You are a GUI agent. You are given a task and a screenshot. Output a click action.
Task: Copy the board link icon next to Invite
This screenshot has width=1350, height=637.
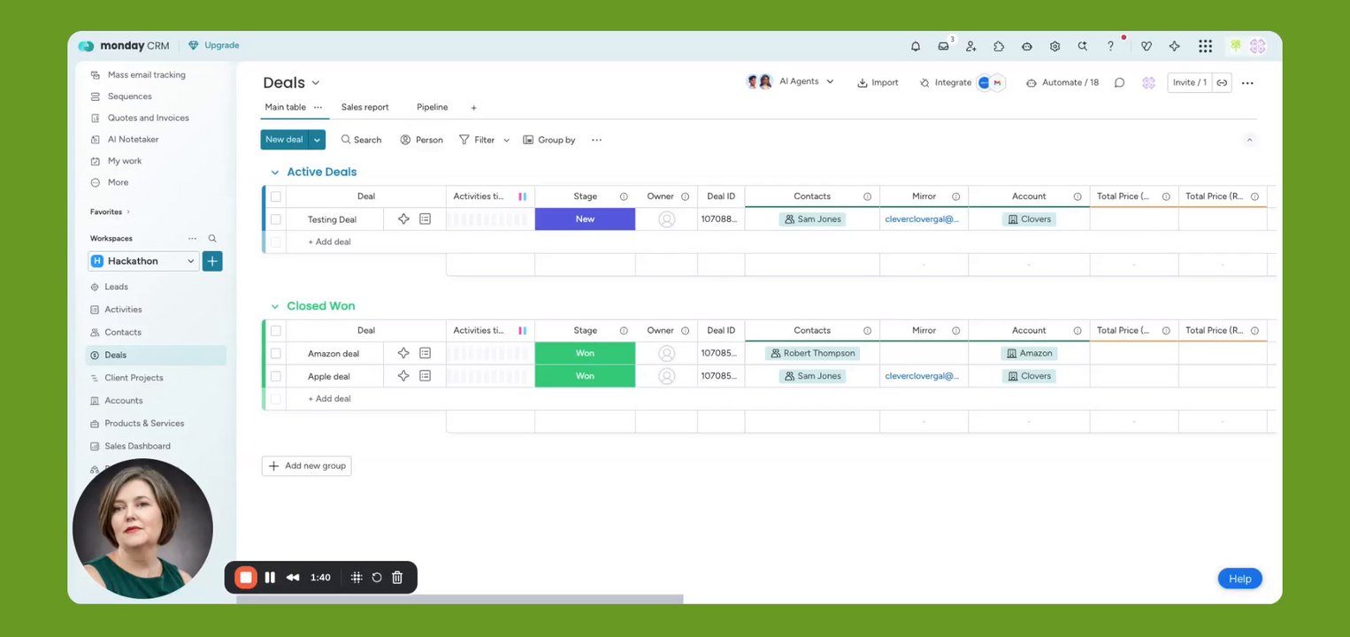pyautogui.click(x=1222, y=82)
